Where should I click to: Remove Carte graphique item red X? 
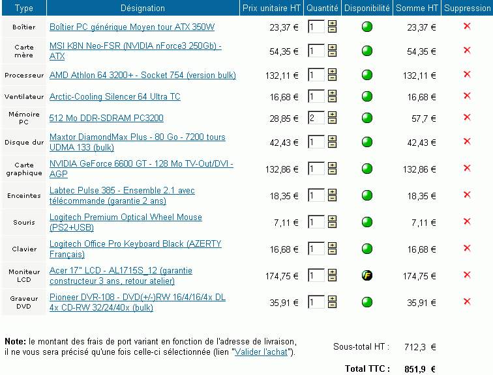pos(467,169)
